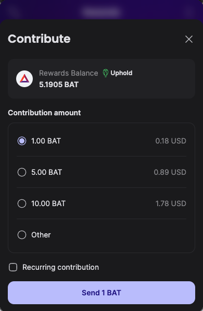The width and height of the screenshot is (203, 311).
Task: Click the 0.18 USD conversion value
Action: (x=171, y=141)
